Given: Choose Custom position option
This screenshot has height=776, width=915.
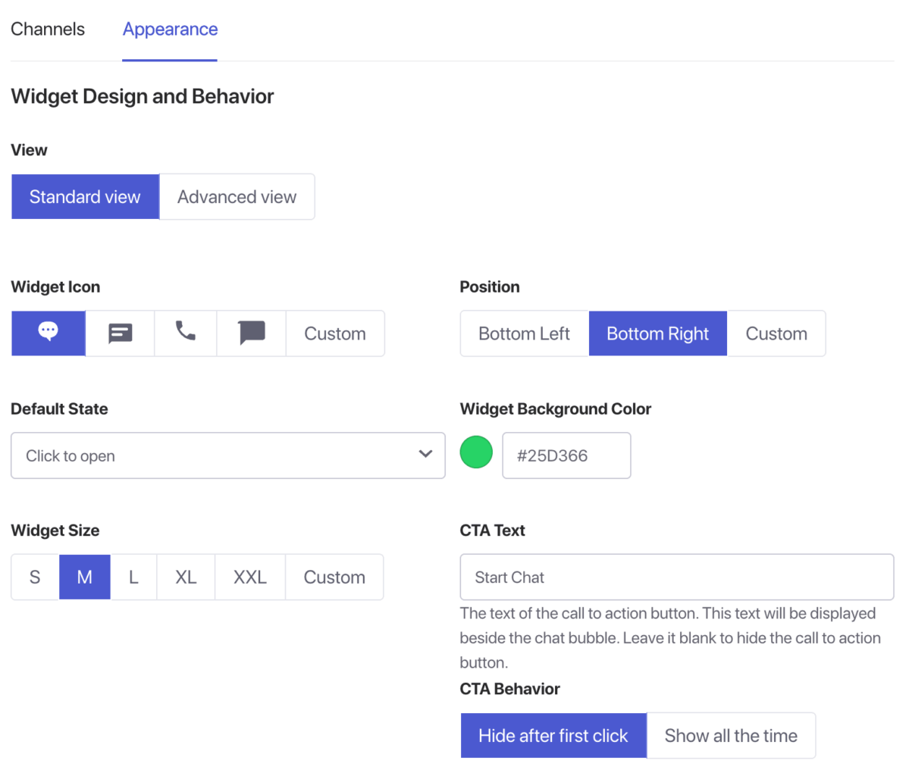Looking at the screenshot, I should pos(776,333).
